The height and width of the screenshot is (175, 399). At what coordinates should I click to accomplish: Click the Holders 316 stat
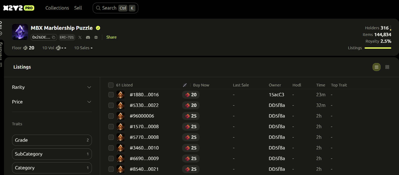pyautogui.click(x=377, y=28)
